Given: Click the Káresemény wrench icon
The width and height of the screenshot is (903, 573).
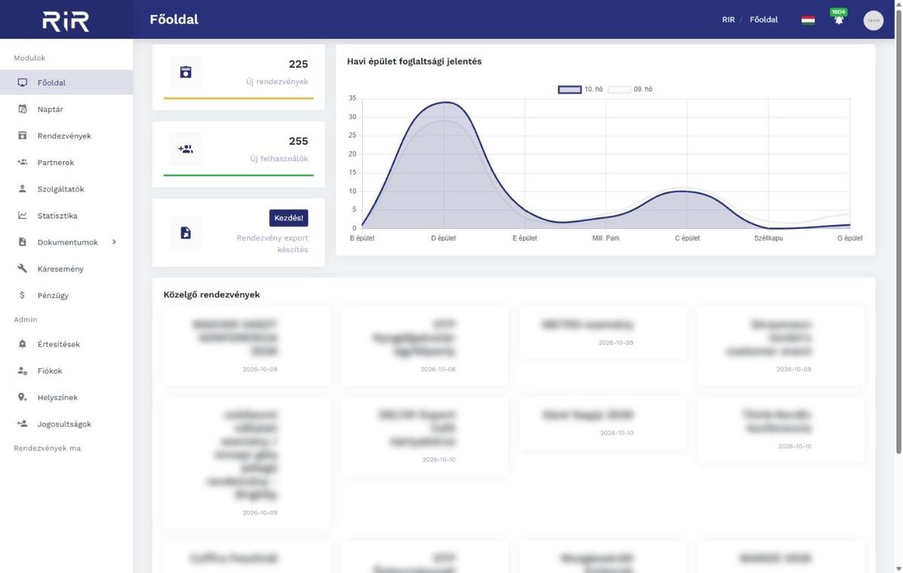Looking at the screenshot, I should click(x=23, y=269).
